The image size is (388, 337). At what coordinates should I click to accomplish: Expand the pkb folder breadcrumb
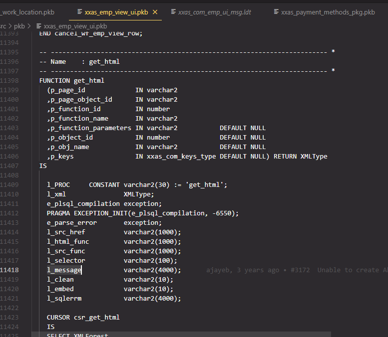point(19,26)
